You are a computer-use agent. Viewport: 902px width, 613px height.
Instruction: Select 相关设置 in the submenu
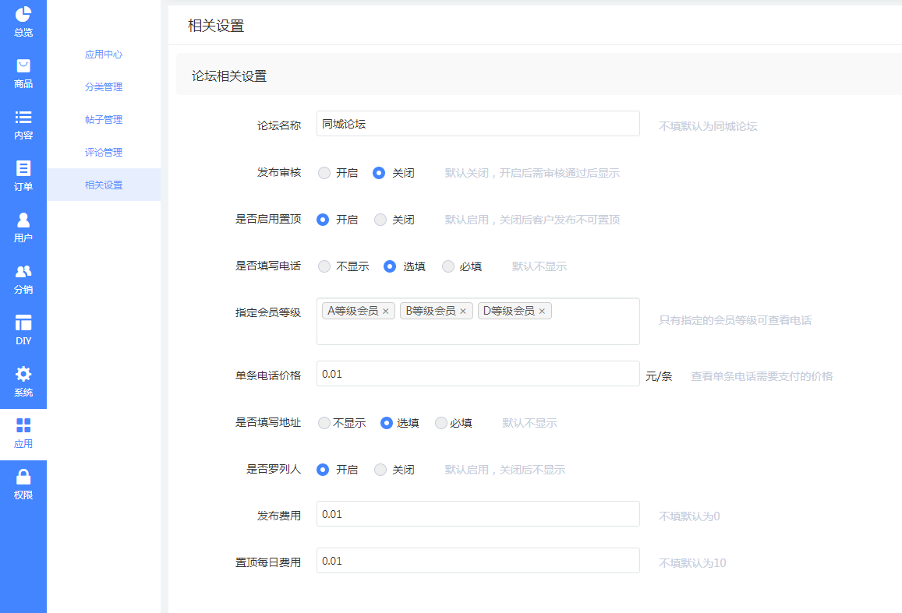coord(104,185)
